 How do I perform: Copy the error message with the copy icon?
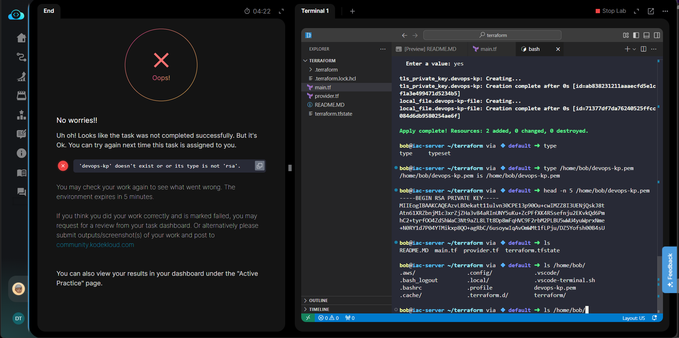click(x=259, y=166)
